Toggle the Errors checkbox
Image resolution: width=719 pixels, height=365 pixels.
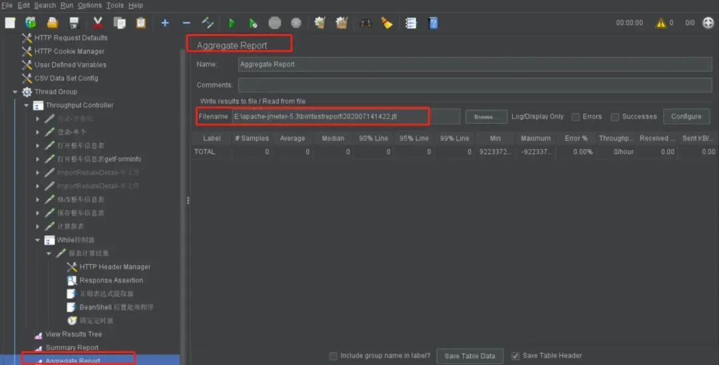click(575, 117)
